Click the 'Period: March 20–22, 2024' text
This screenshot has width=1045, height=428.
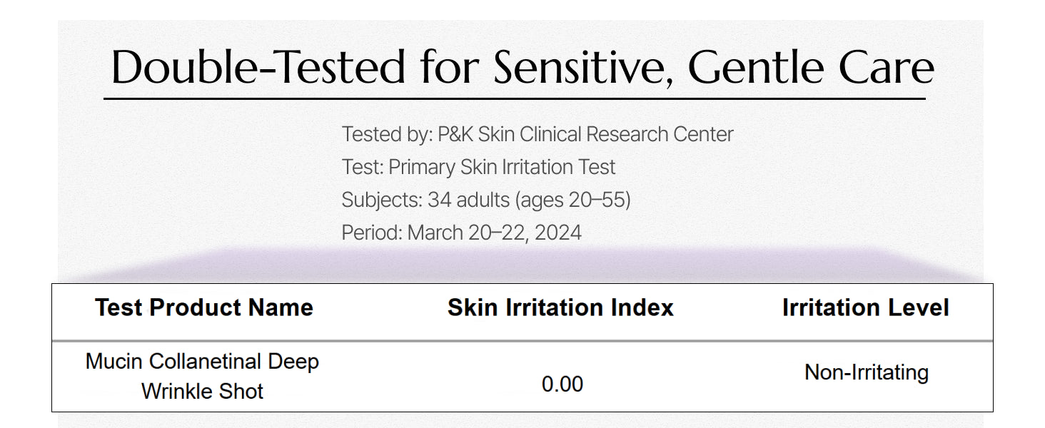click(461, 233)
